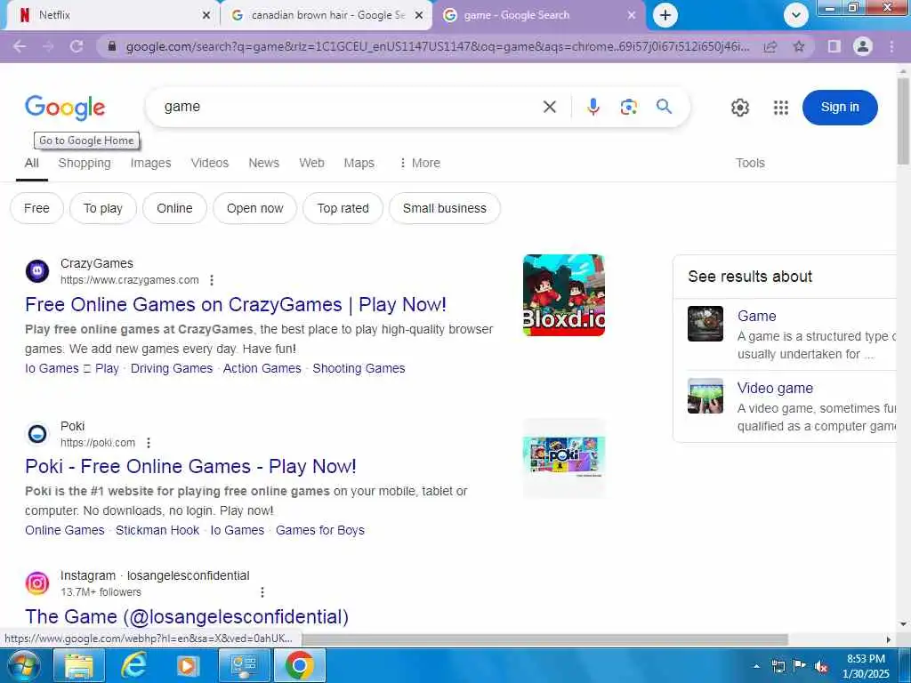This screenshot has width=911, height=683.
Task: Apply the Free filter chip
Action: [x=36, y=208]
